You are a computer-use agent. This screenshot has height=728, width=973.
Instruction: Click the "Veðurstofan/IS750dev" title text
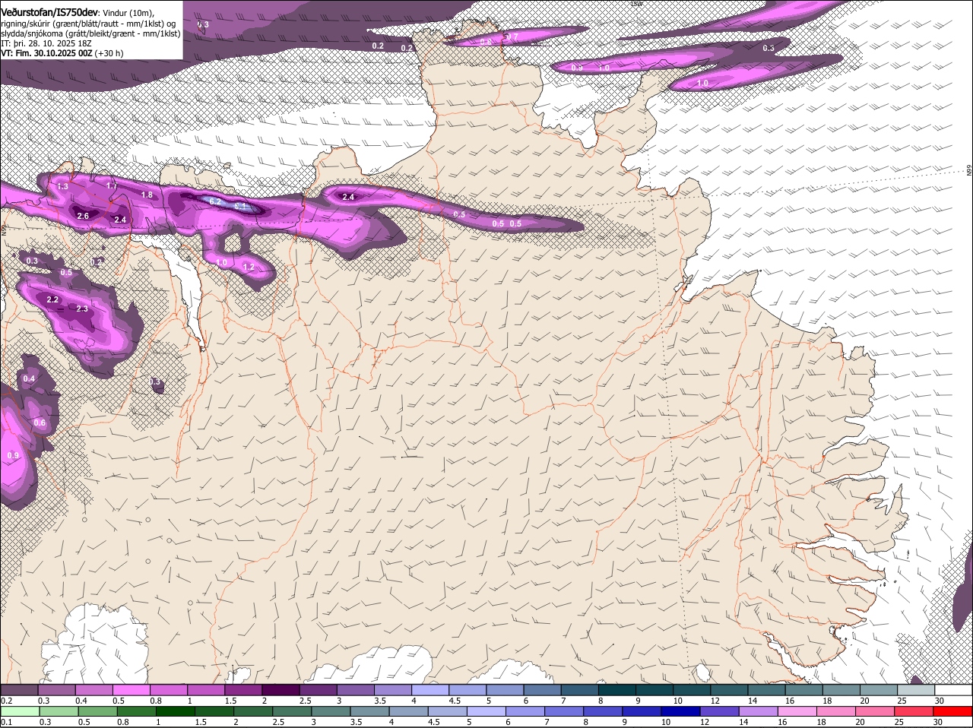tap(49, 13)
